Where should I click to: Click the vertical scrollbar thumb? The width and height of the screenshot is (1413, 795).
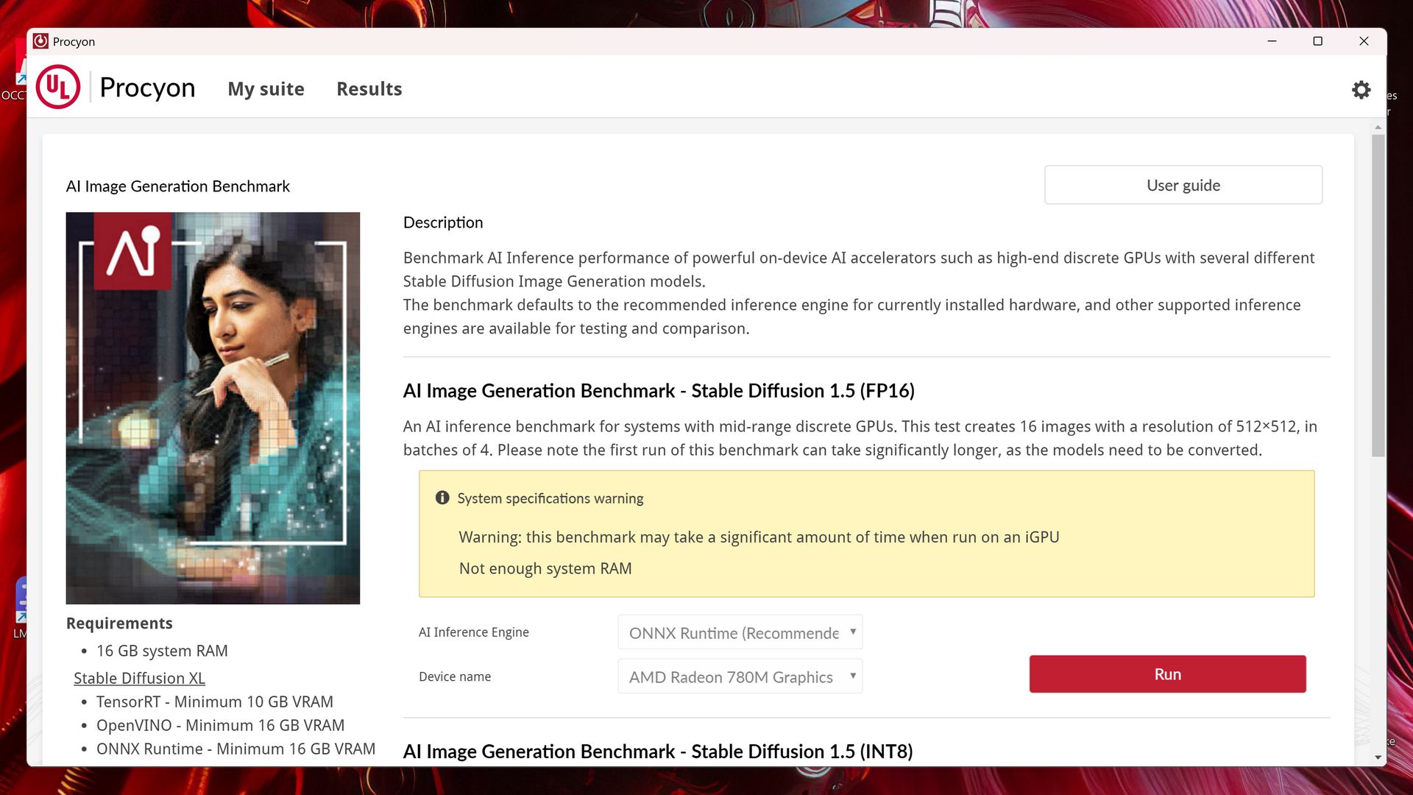tap(1378, 294)
